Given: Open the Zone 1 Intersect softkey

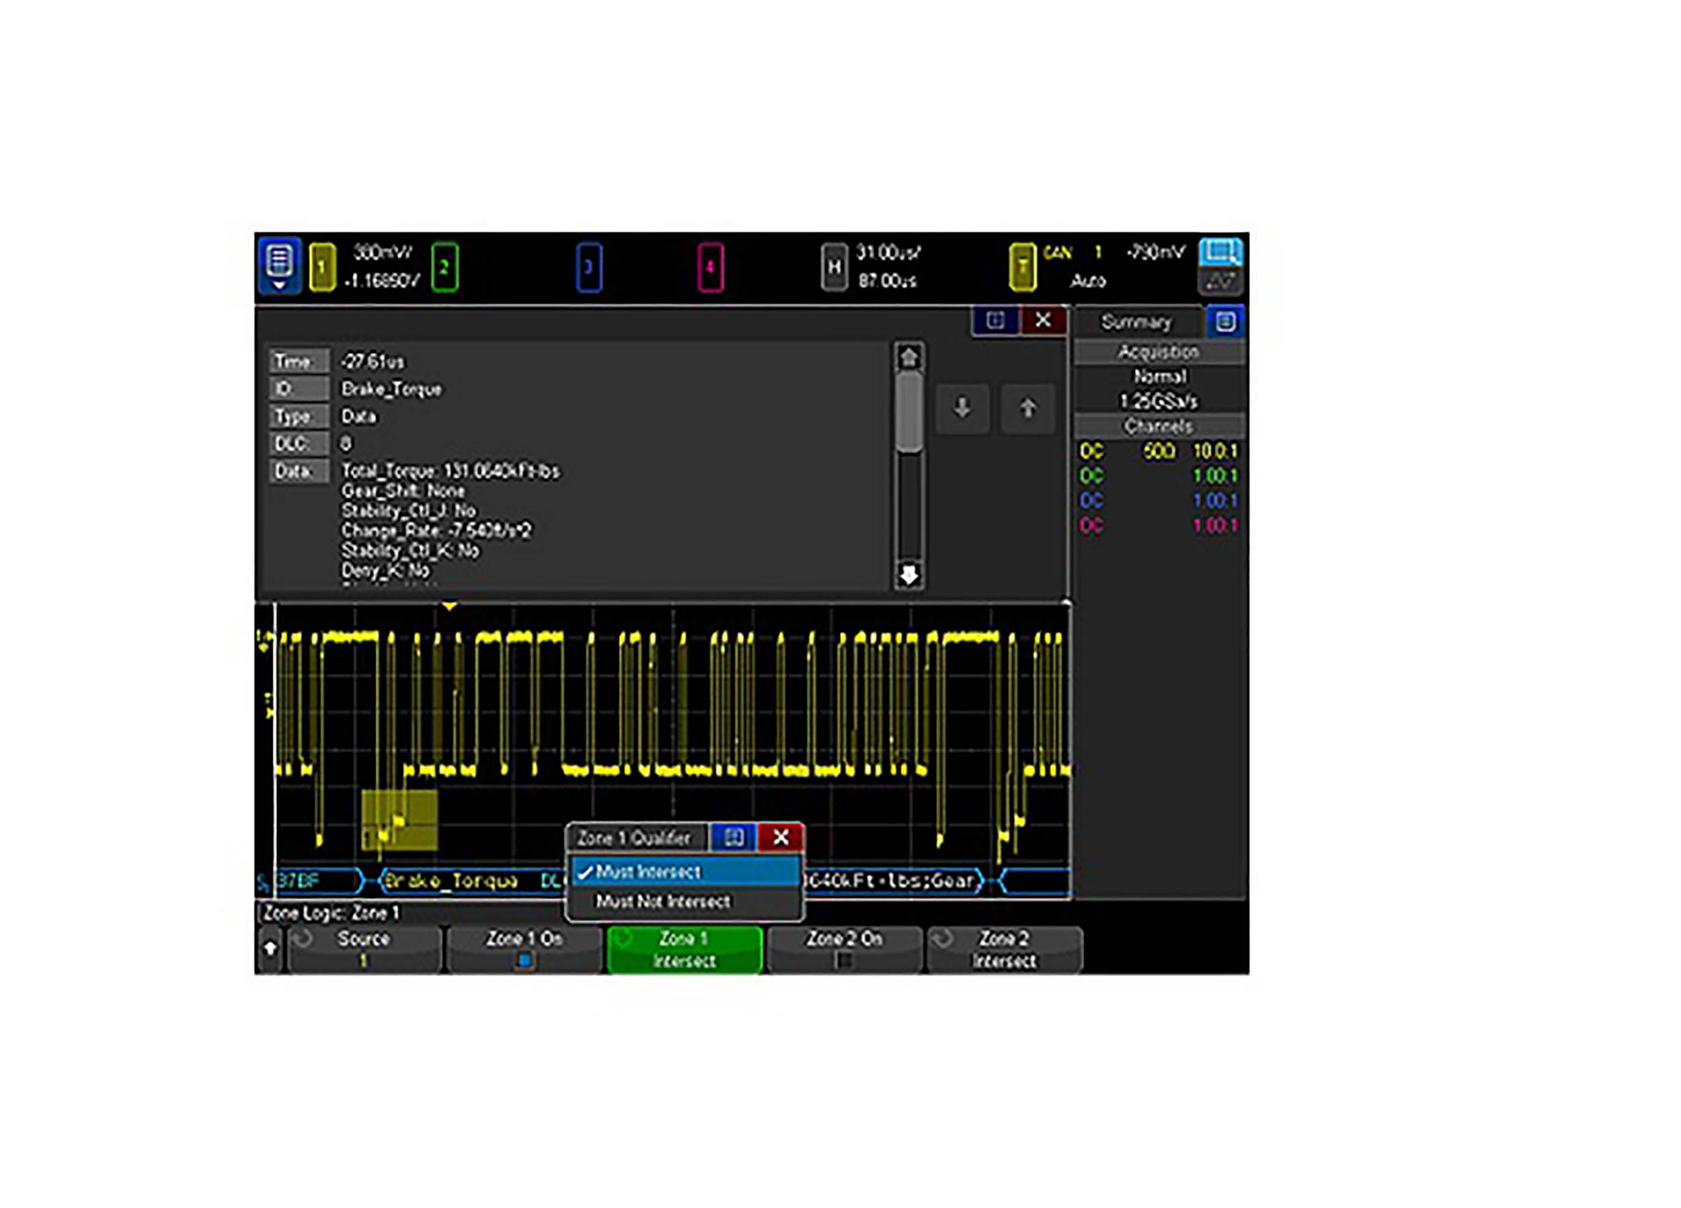Looking at the screenshot, I should [x=684, y=949].
